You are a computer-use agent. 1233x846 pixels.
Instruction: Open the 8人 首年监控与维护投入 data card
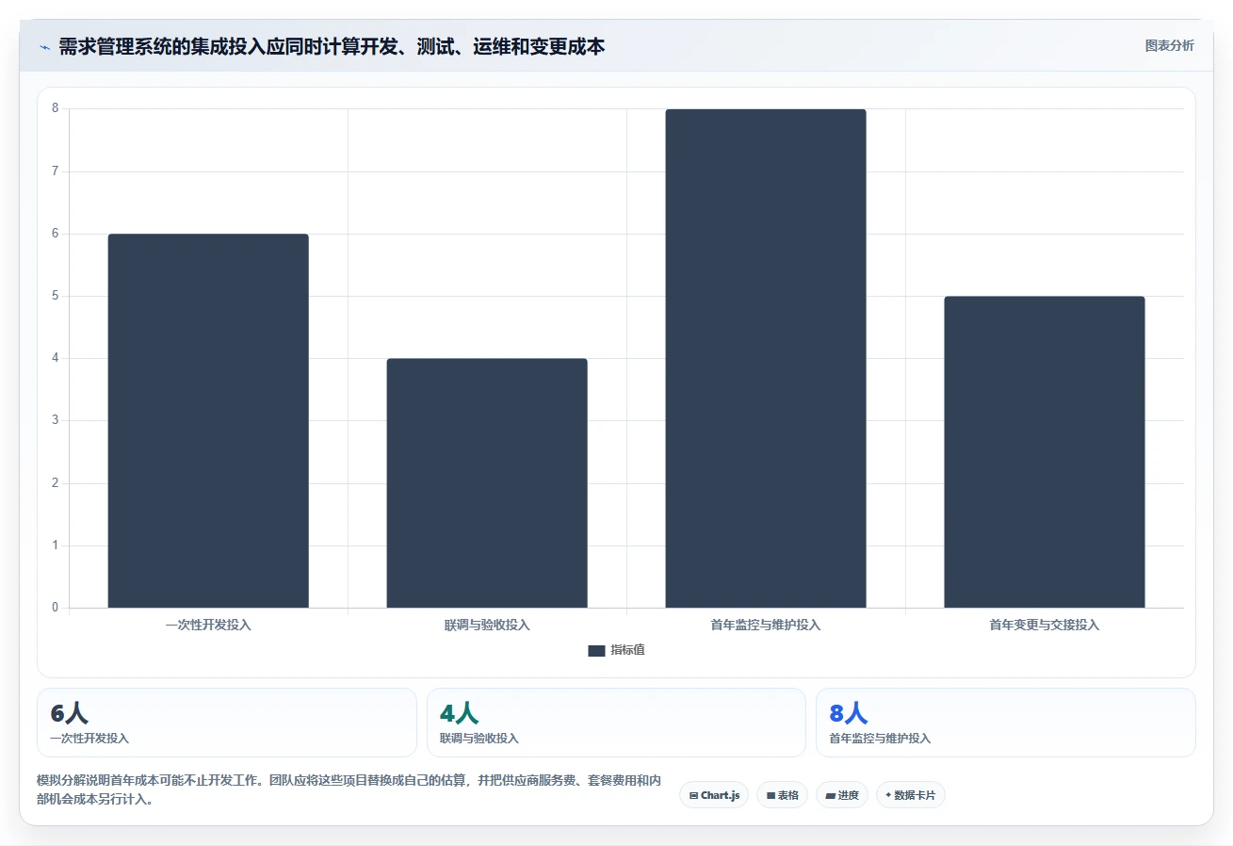tap(1006, 723)
